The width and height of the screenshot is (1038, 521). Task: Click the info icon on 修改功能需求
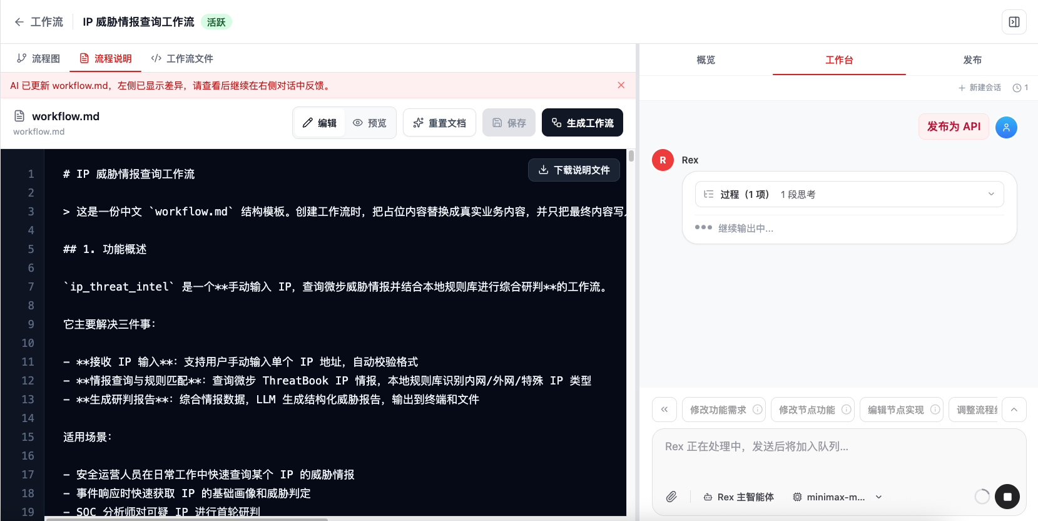pos(758,410)
